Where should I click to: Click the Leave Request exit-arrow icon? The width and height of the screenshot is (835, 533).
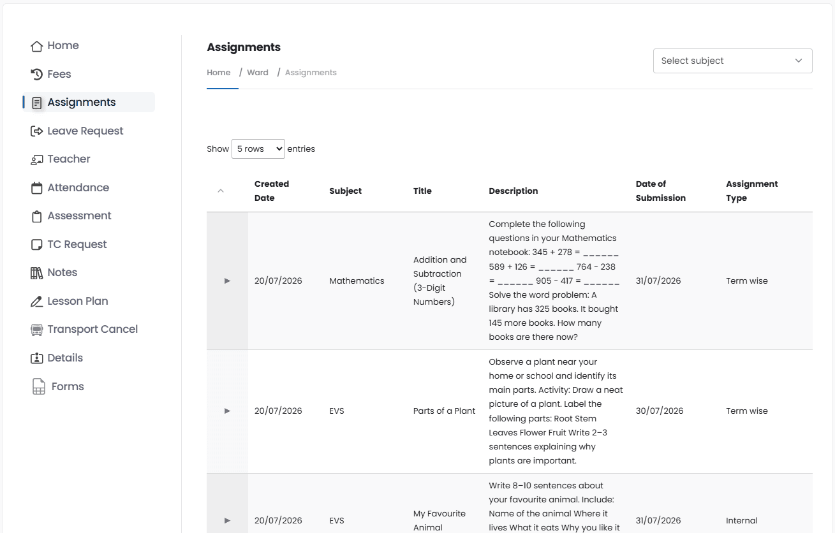(37, 131)
